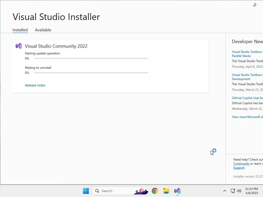This screenshot has width=263, height=197.
Task: Open the GitHub Copilot chat news link
Action: click(x=247, y=98)
